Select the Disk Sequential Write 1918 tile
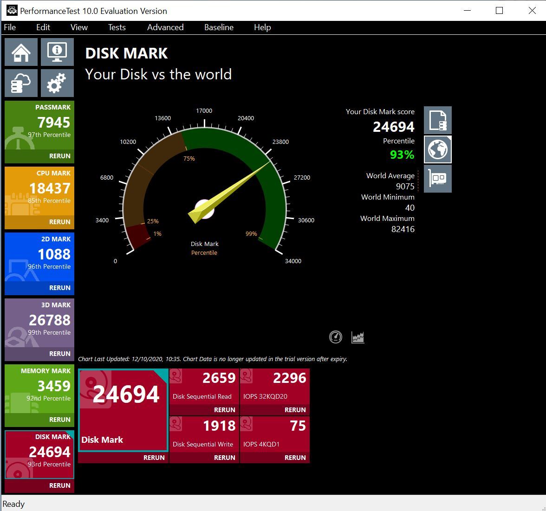Image resolution: width=546 pixels, height=511 pixels. (204, 434)
